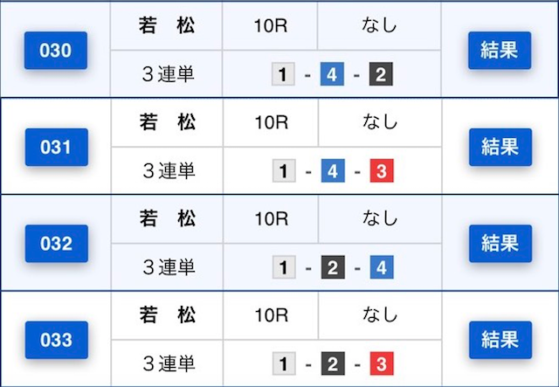This screenshot has width=559, height=387.
Task: Click the black 2 badge in row 030
Action: tap(381, 74)
